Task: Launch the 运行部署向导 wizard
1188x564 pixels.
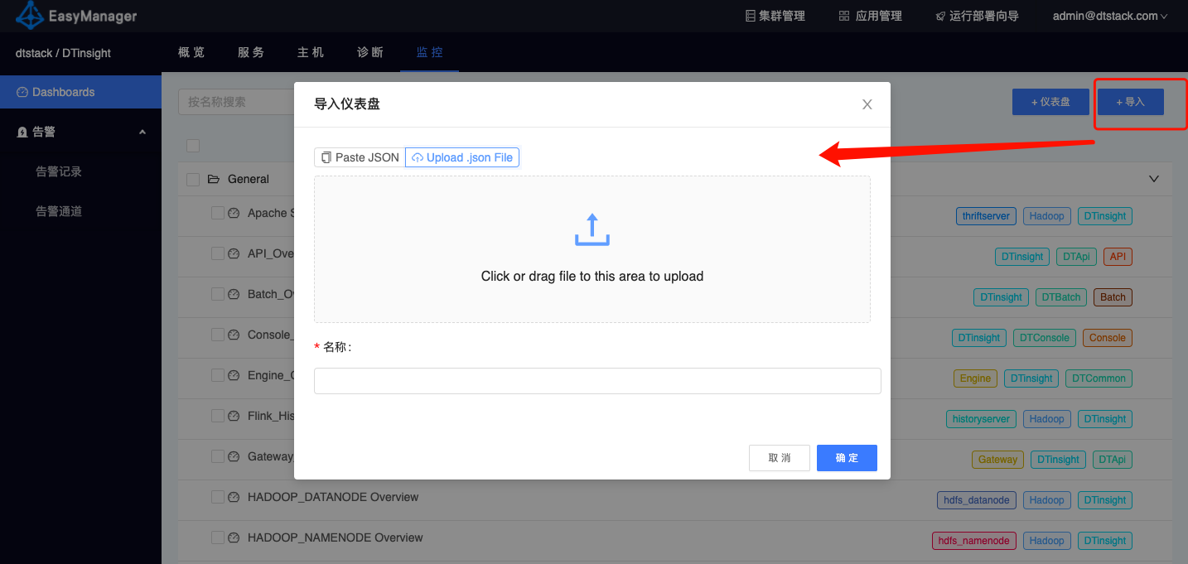Action: 977,16
